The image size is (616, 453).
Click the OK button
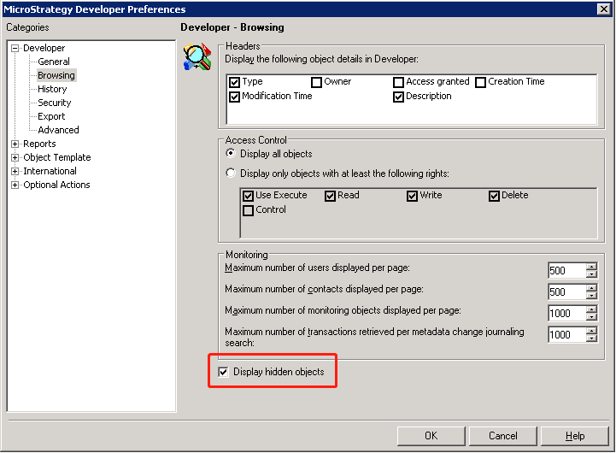[x=431, y=436]
